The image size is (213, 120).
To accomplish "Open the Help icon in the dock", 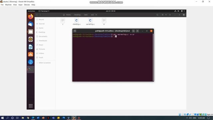I will pos(31,62).
